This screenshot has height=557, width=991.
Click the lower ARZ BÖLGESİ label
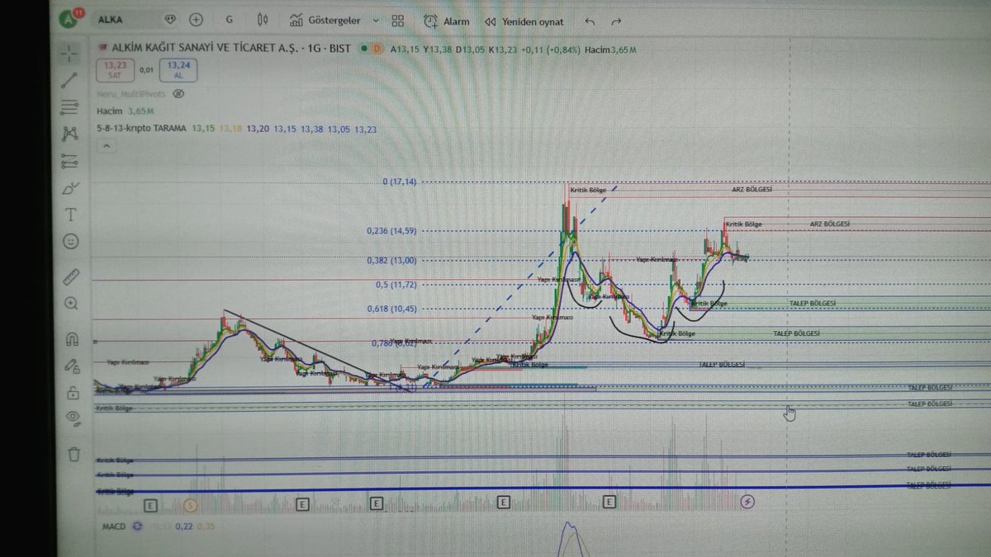[830, 224]
